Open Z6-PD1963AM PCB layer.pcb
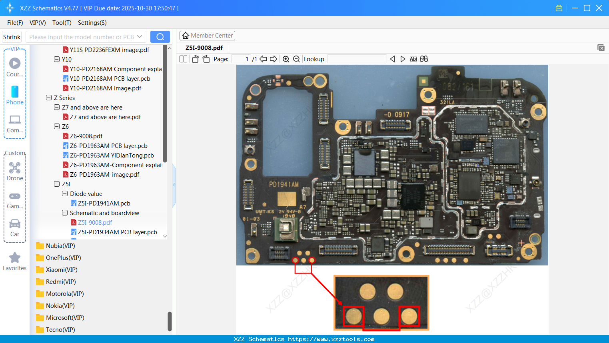 [108, 146]
